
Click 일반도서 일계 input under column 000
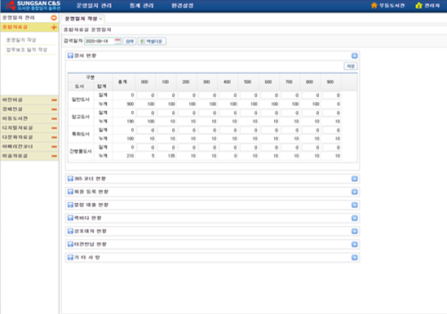coord(146,95)
